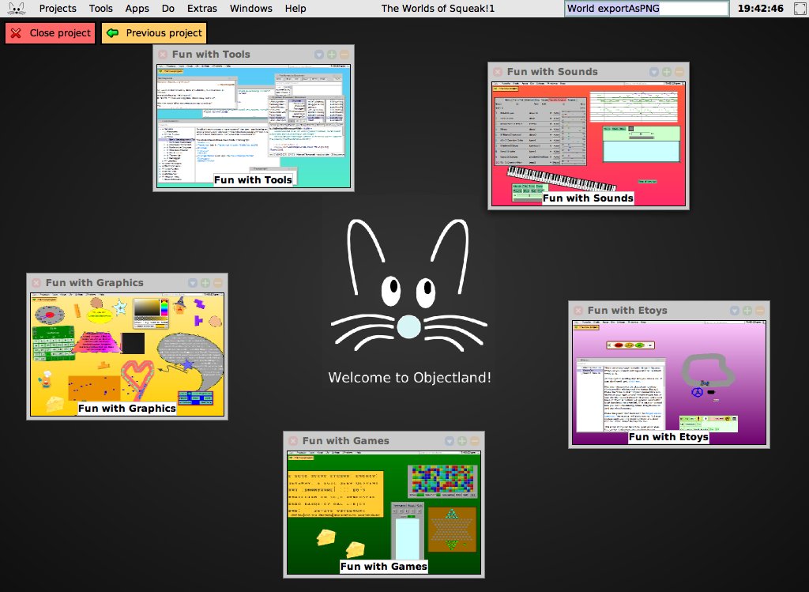The width and height of the screenshot is (809, 592).
Task: Open window menu of Fun with Sounds
Action: pyautogui.click(x=653, y=72)
